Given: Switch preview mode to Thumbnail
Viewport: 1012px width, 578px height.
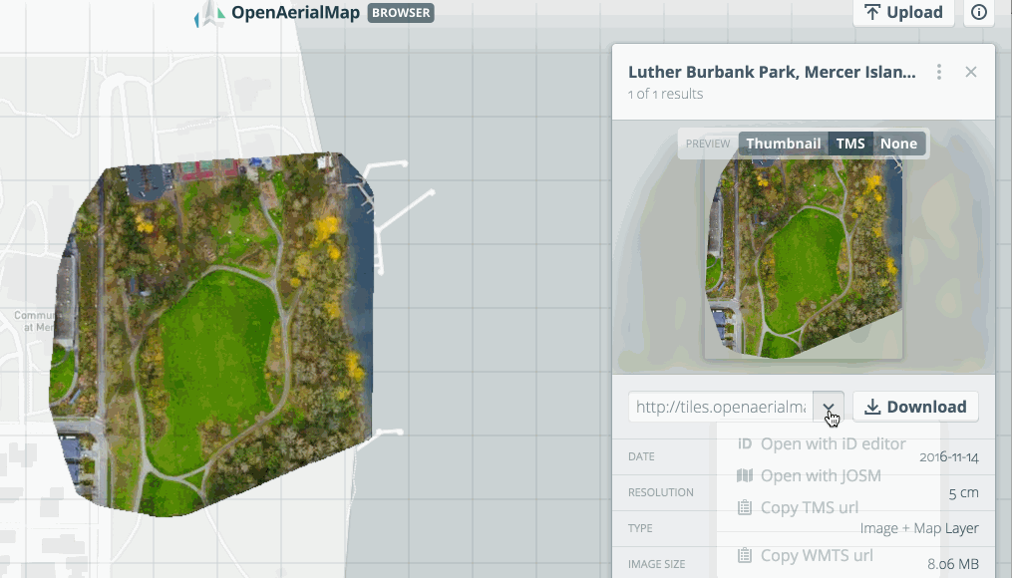Looking at the screenshot, I should coord(783,144).
